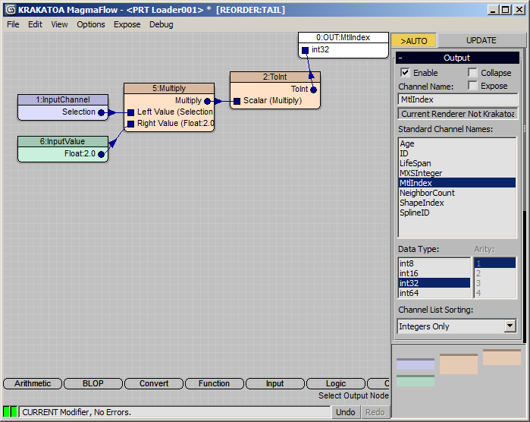The height and width of the screenshot is (422, 530).
Task: Select LifeSpan channel name
Action: pyautogui.click(x=457, y=163)
